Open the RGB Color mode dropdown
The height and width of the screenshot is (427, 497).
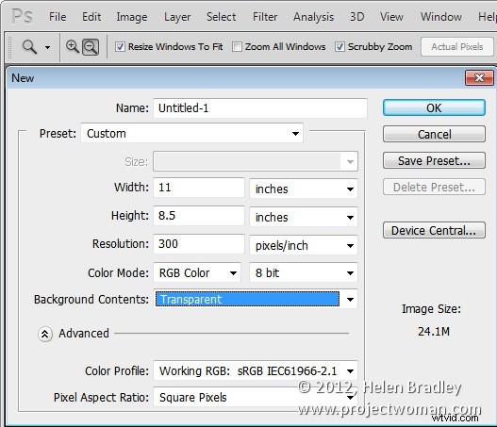click(x=197, y=272)
